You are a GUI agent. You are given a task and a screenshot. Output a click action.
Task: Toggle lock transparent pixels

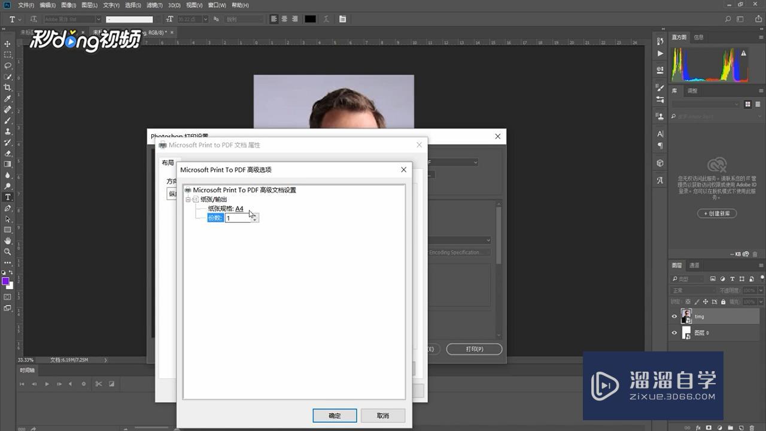click(688, 302)
